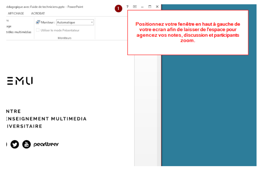
Task: Click the Twitter bird icon on slide
Action: coord(15,144)
